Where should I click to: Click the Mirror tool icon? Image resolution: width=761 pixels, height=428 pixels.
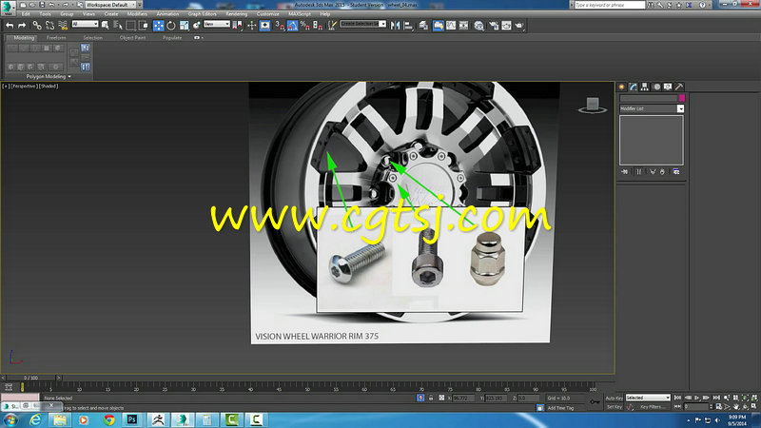point(396,26)
